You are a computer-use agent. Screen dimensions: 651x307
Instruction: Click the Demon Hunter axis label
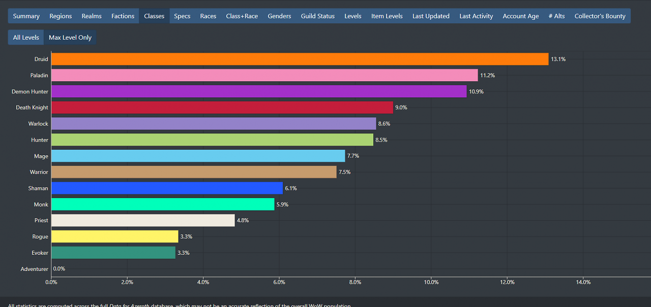coord(30,91)
